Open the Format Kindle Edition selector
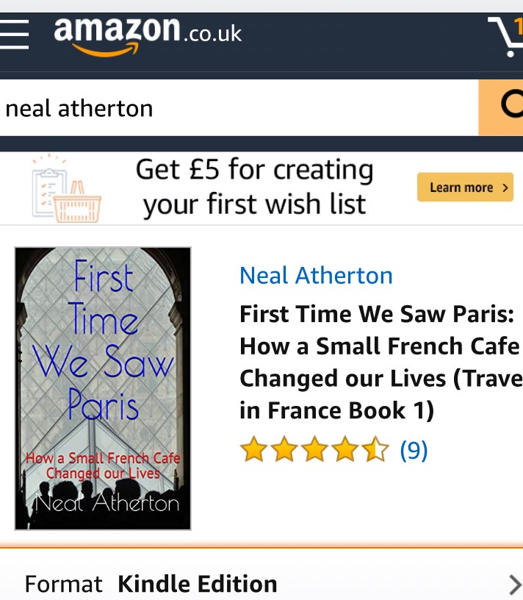 point(261,584)
